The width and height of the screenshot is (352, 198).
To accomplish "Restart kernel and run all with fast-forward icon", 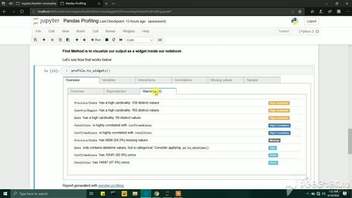I will click(121, 40).
